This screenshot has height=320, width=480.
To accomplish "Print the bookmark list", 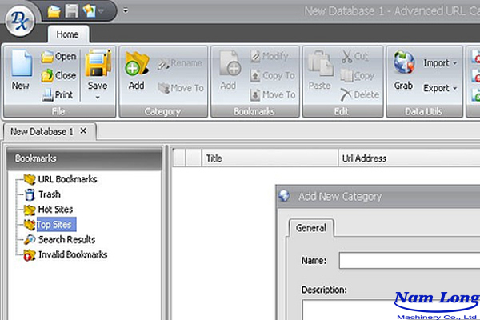I will pos(58,94).
